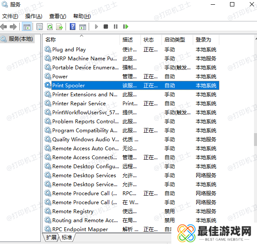Image resolution: width=257 pixels, height=244 pixels.
Task: Click gear icon beside Remote Desktop Services
Action: pos(48,175)
